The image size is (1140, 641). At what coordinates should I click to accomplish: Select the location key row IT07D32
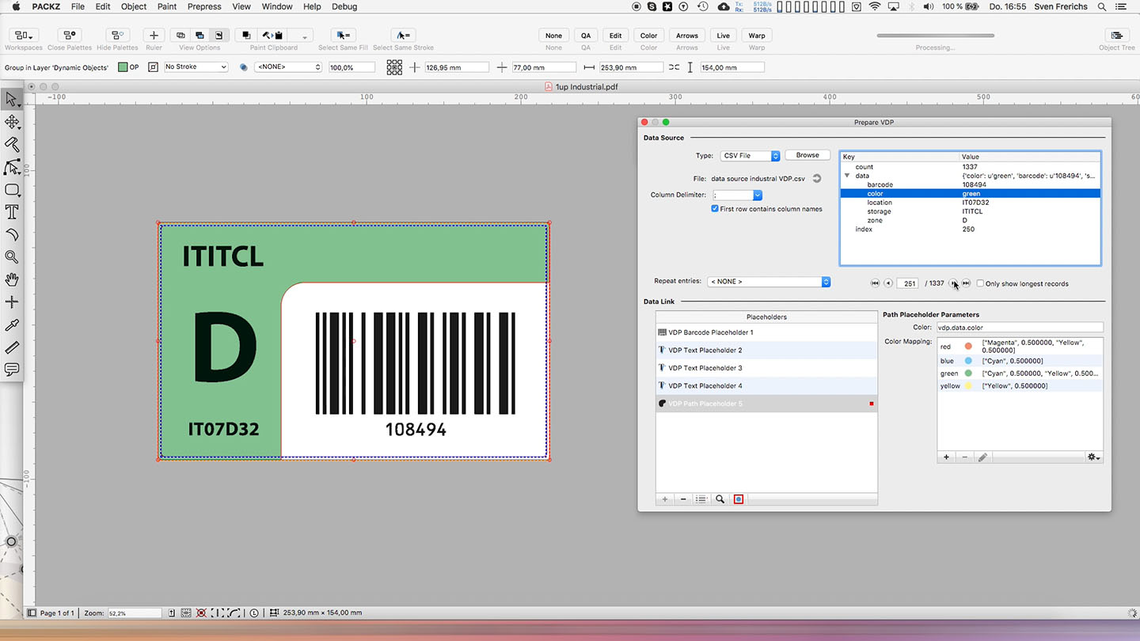[970, 203]
